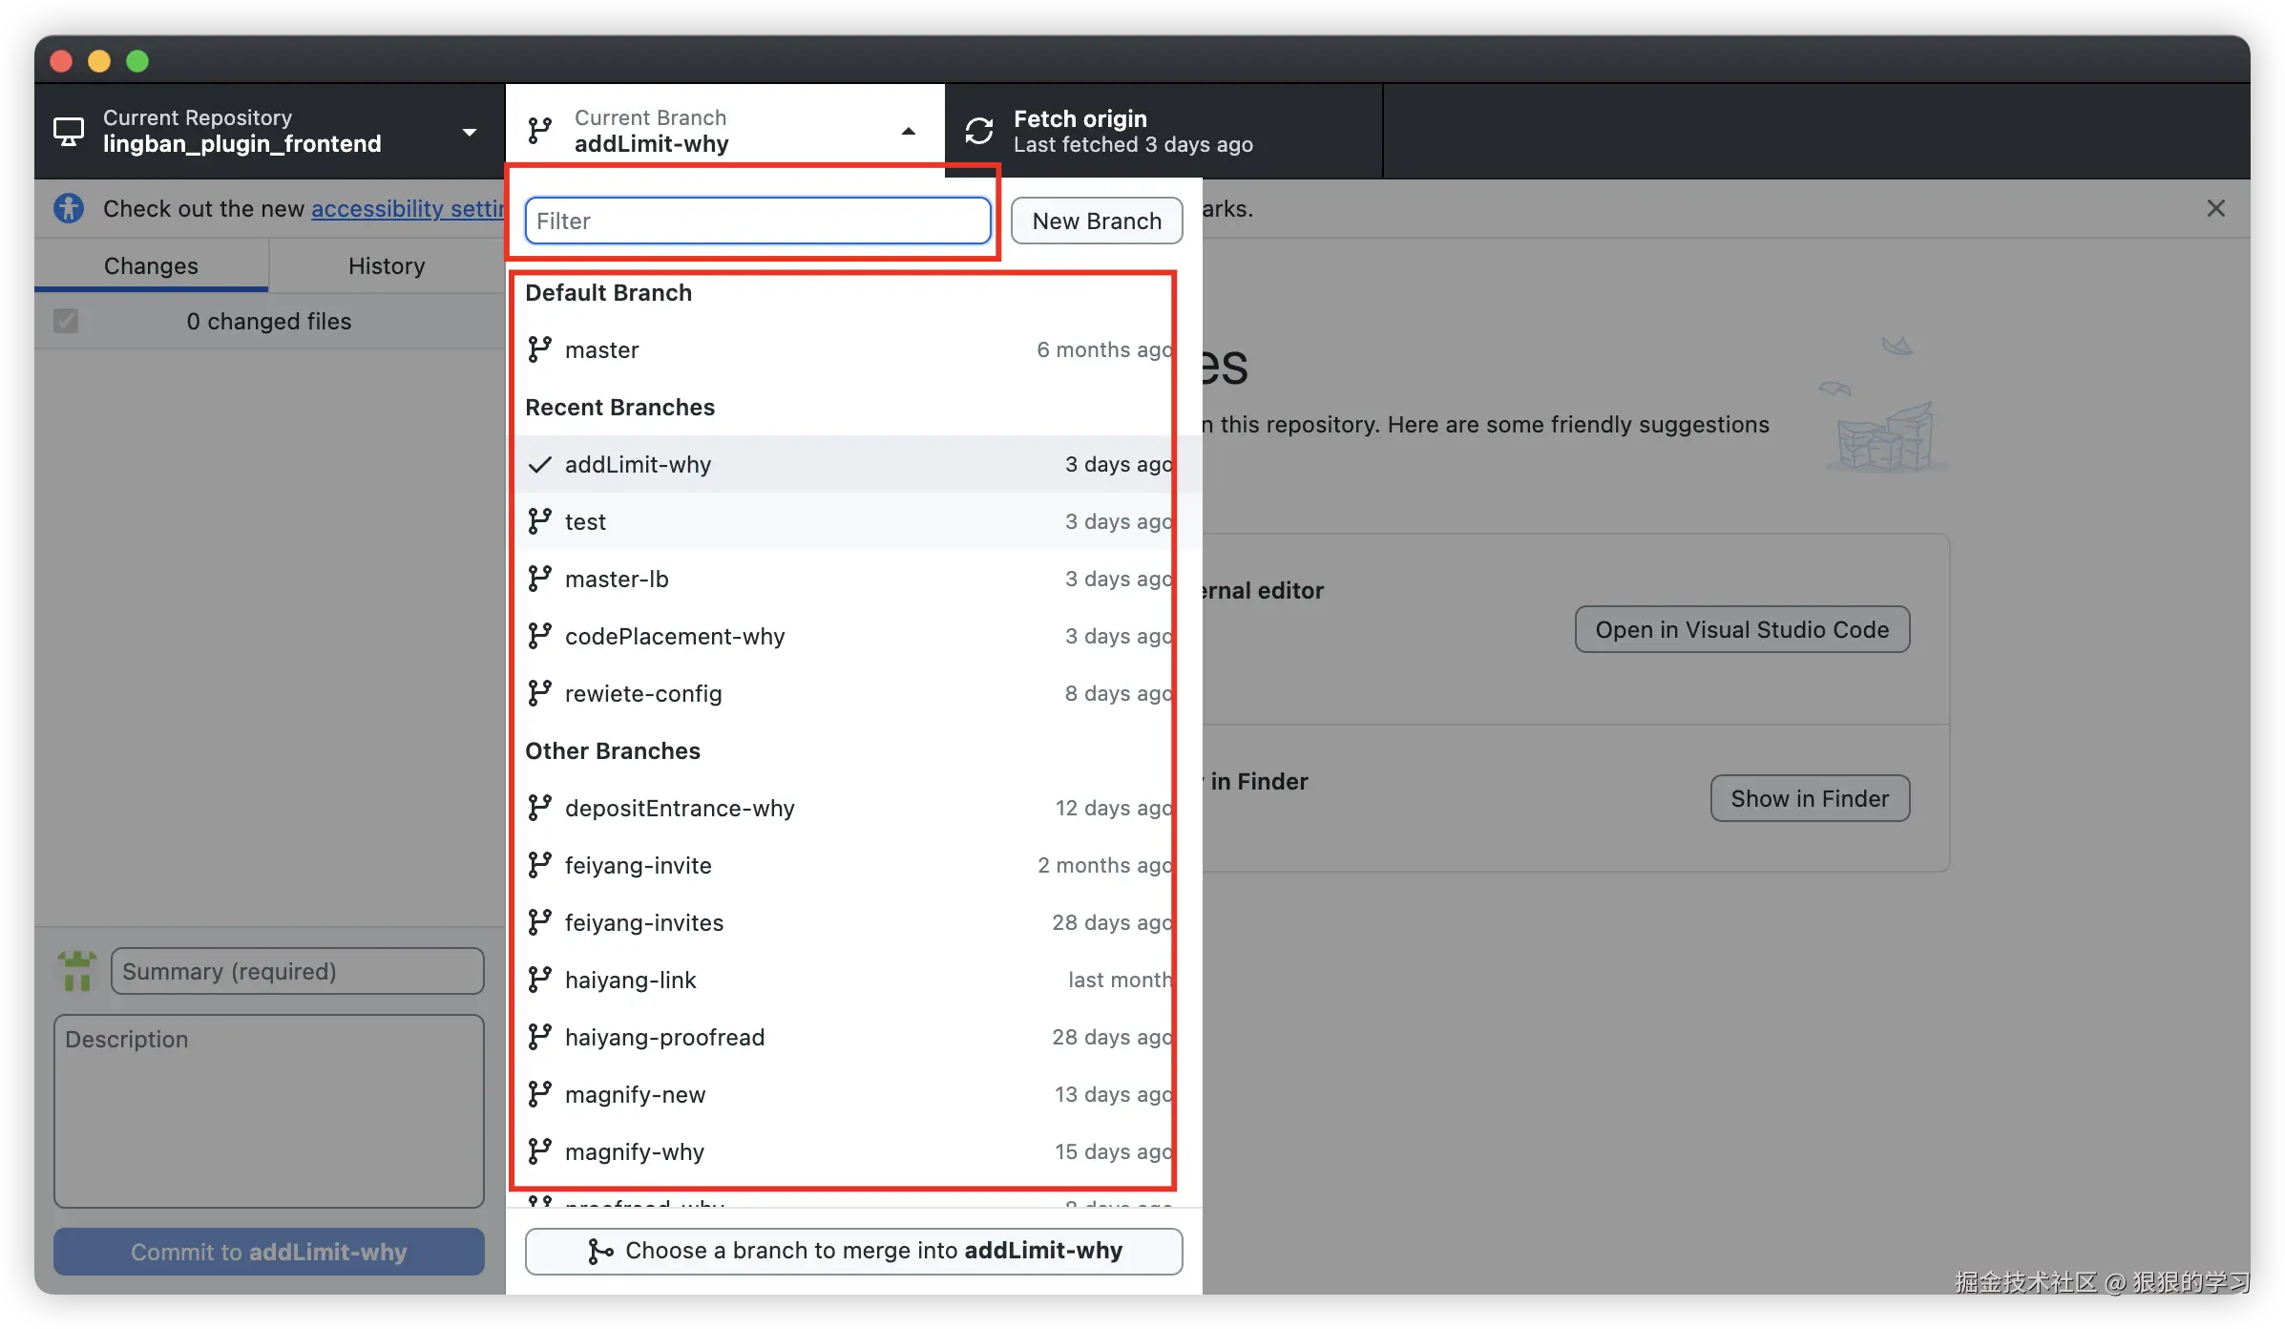Collapse the Current Branch dropdown
This screenshot has width=2285, height=1329.
[909, 132]
